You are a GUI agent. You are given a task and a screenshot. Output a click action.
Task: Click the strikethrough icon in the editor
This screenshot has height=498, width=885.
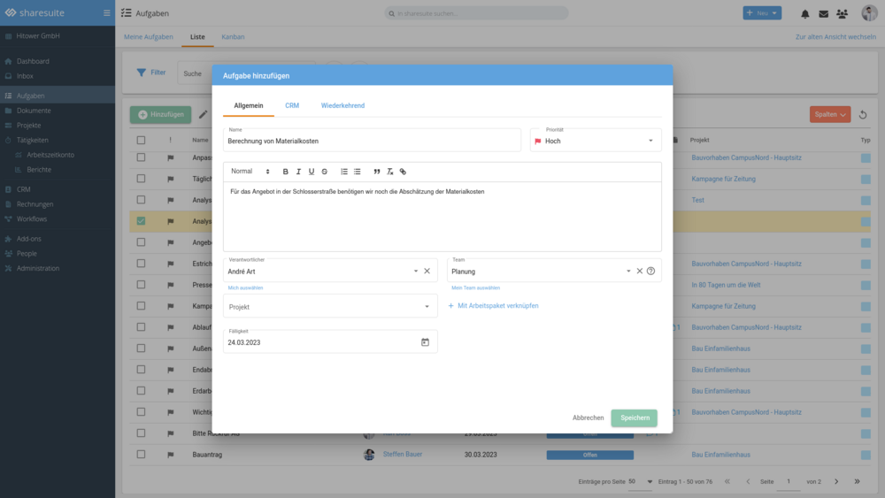[x=324, y=172]
